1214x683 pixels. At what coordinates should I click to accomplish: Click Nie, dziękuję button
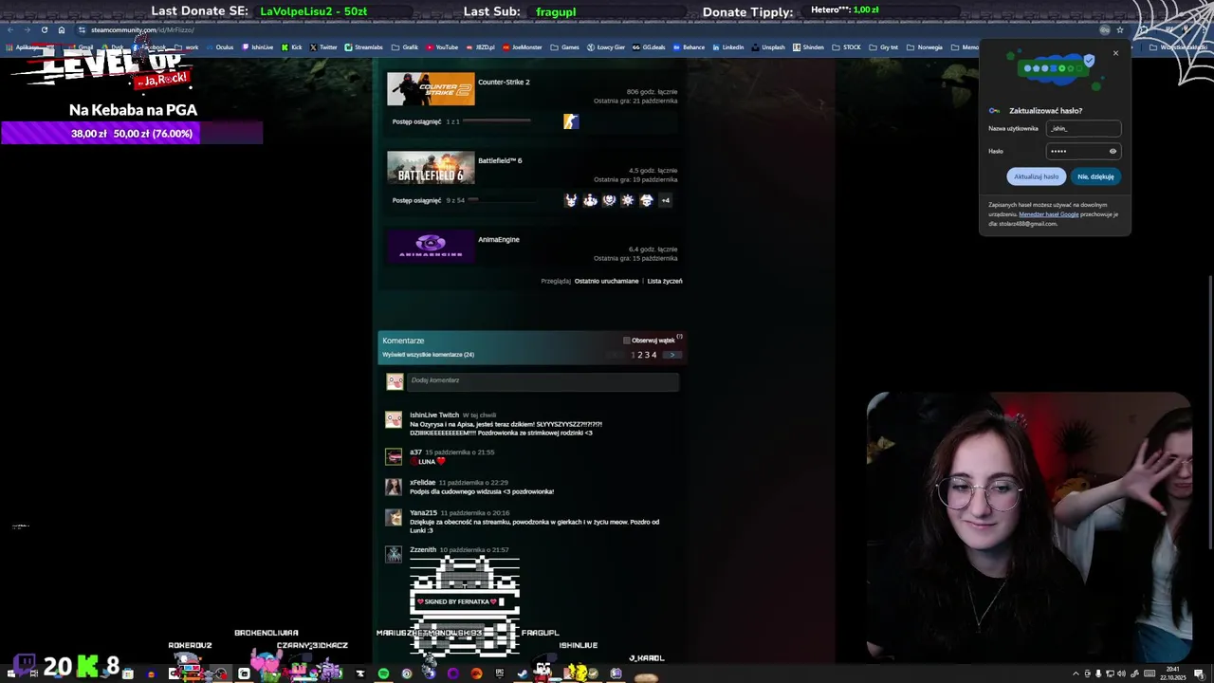(1095, 176)
